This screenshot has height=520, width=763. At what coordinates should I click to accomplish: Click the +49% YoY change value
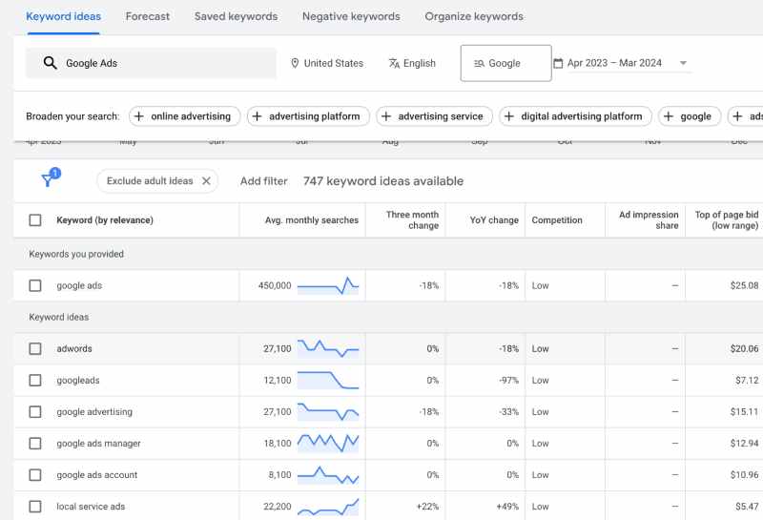(507, 507)
